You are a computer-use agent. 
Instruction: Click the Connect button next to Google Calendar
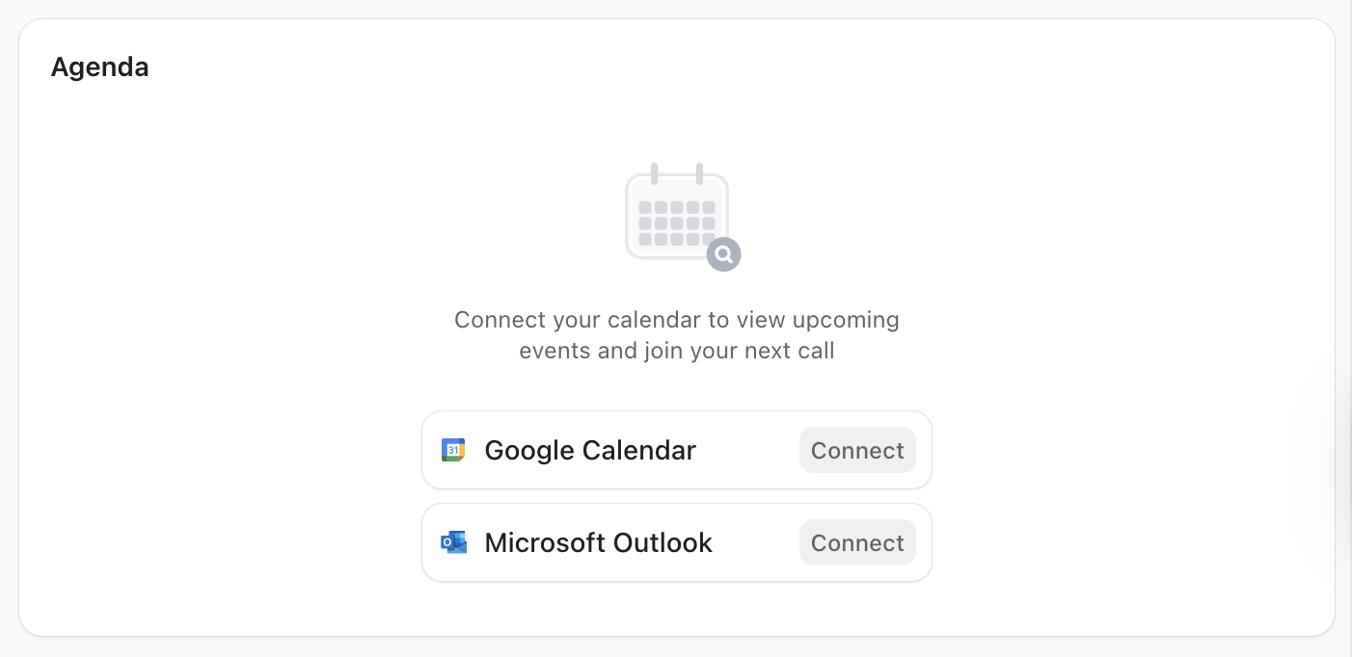tap(856, 450)
